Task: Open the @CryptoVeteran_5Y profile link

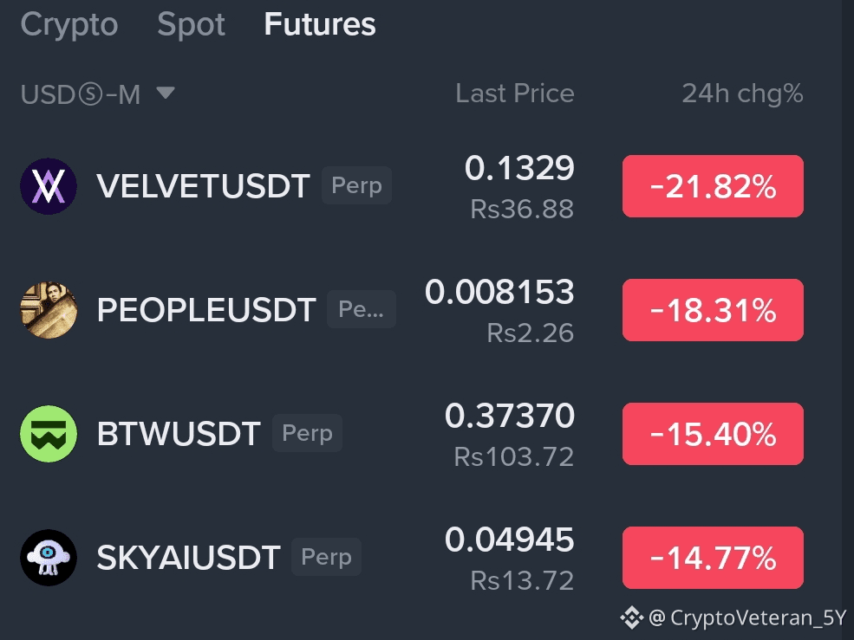Action: pos(747,617)
